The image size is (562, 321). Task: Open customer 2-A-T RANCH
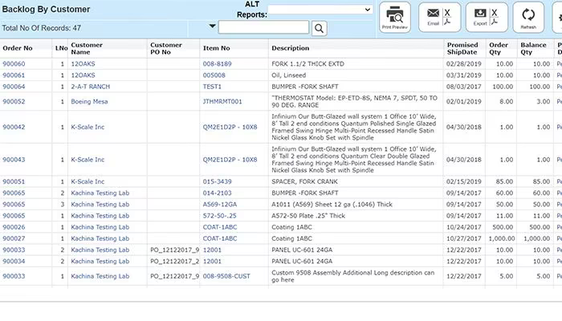pyautogui.click(x=91, y=87)
